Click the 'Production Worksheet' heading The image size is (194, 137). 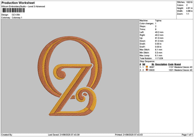(x=18, y=3)
